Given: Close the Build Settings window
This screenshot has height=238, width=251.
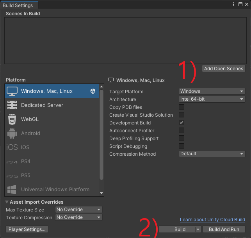Looking at the screenshot, I should pos(247,4).
